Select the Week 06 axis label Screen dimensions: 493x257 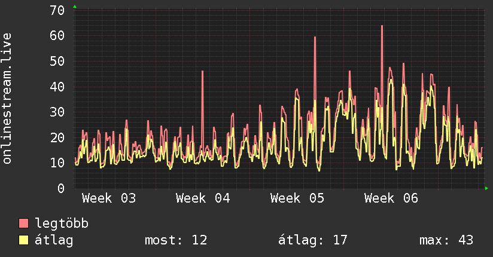click(391, 198)
